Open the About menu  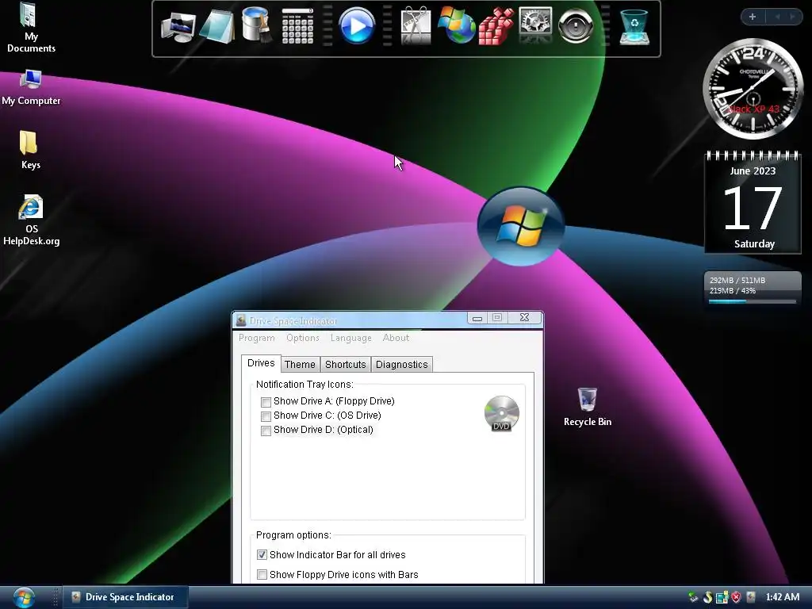(396, 338)
